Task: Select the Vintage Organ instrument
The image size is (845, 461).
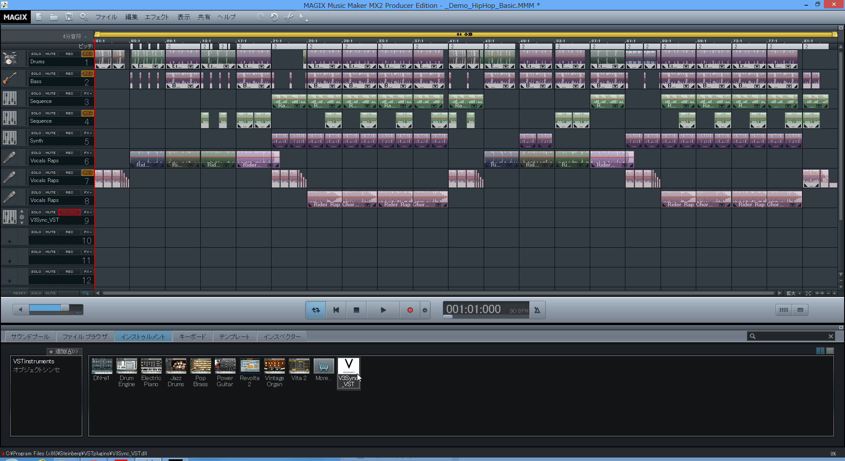Action: pyautogui.click(x=274, y=373)
